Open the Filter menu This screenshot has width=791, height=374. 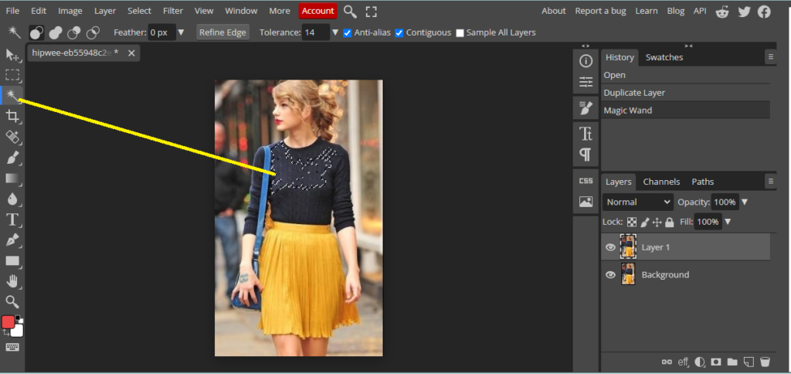pos(173,11)
